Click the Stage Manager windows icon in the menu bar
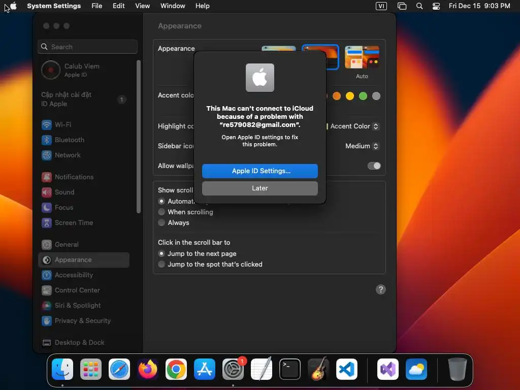This screenshot has width=520, height=390. [402, 6]
